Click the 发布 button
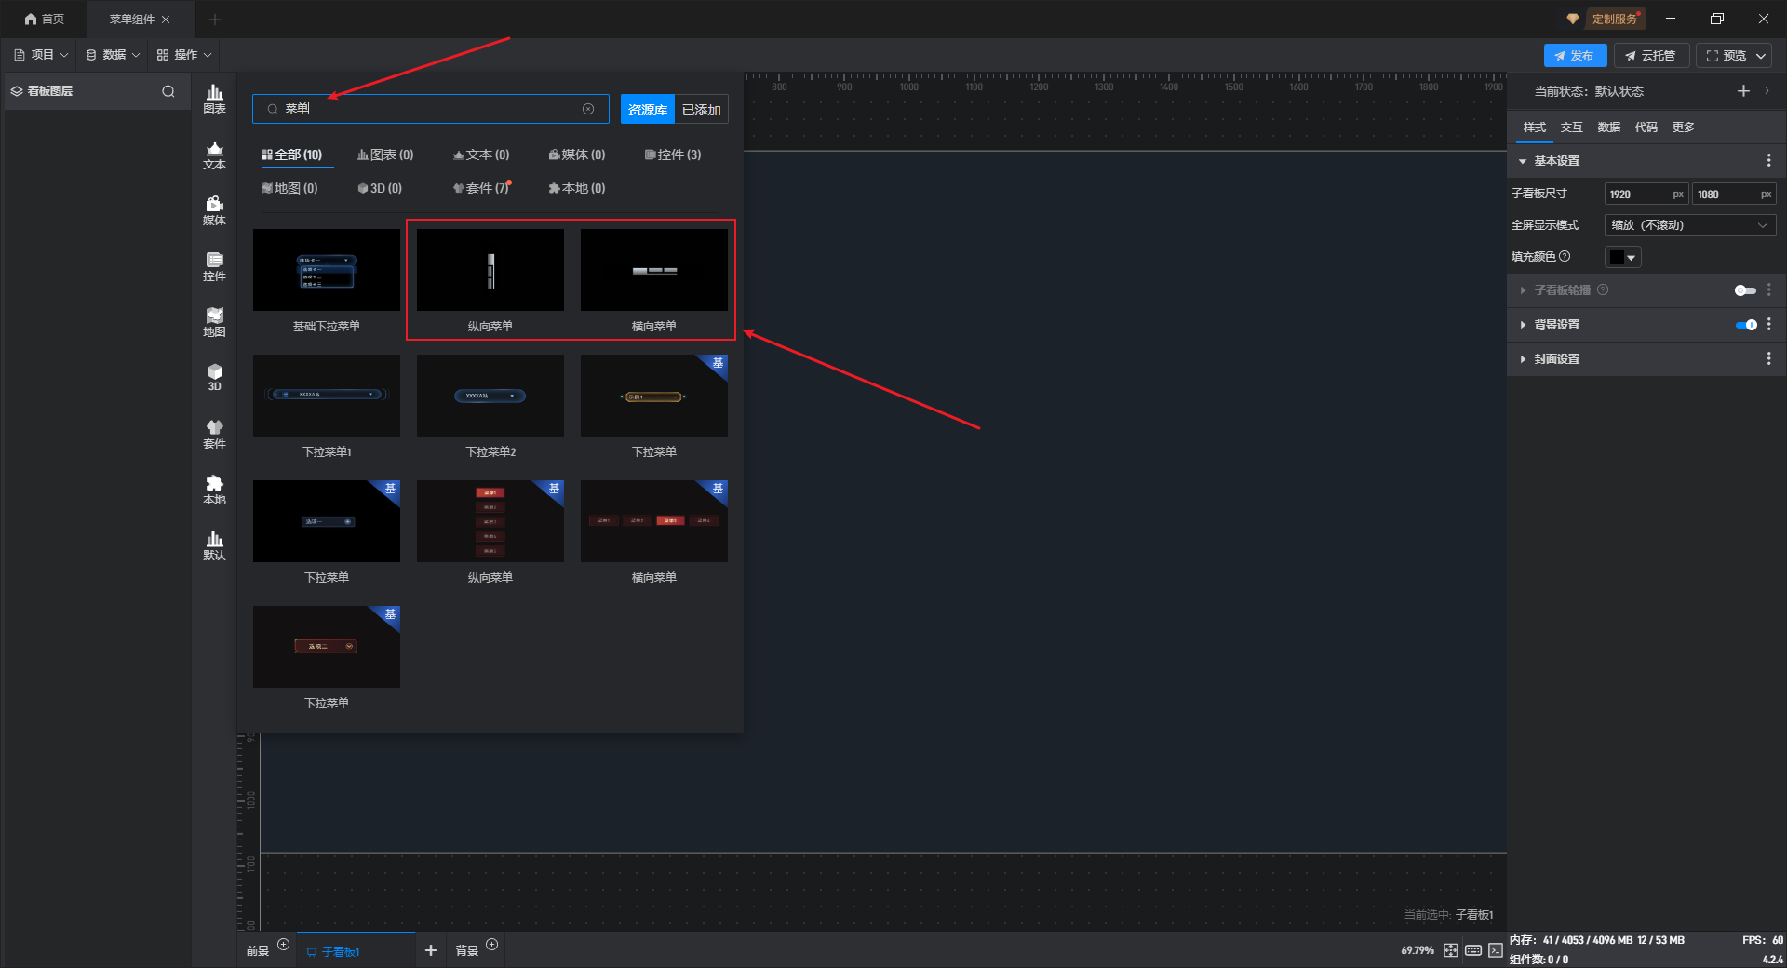Image resolution: width=1787 pixels, height=968 pixels. pyautogui.click(x=1575, y=56)
